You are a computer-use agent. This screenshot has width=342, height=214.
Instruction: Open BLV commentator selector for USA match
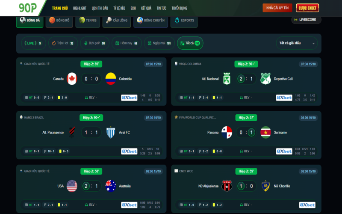click(x=91, y=205)
